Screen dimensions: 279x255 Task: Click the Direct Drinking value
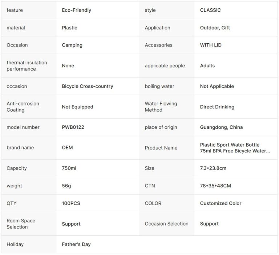(x=217, y=107)
